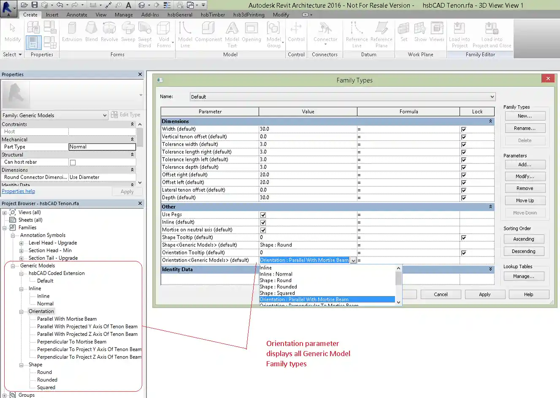
Task: Open the Properties help link
Action: click(18, 191)
